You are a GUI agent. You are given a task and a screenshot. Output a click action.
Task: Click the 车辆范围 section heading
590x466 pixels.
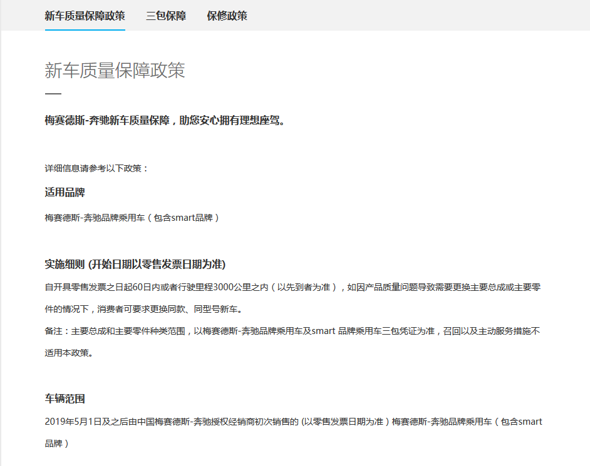(65, 398)
